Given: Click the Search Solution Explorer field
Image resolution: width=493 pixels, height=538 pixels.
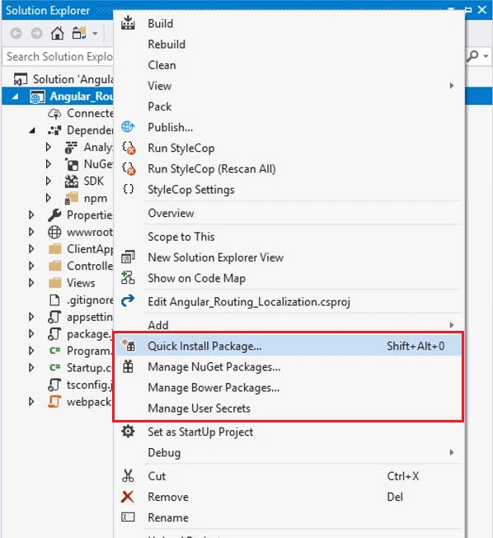Looking at the screenshot, I should tap(59, 56).
